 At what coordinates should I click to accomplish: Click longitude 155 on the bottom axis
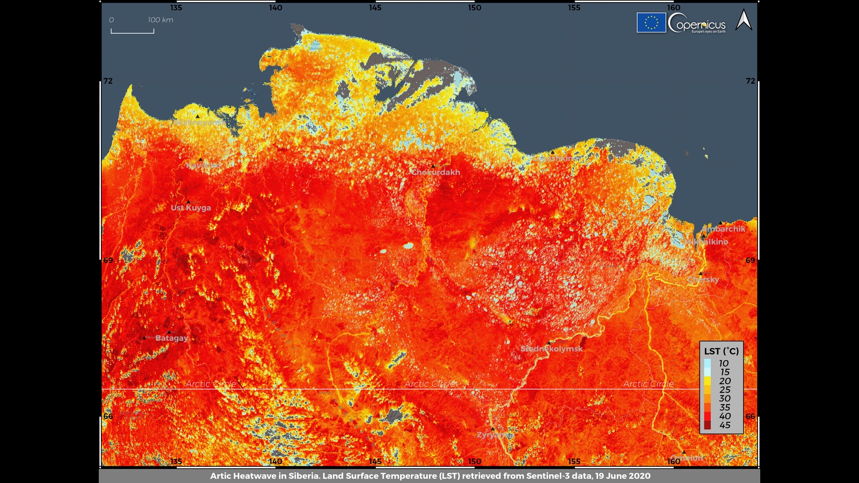[x=574, y=462]
